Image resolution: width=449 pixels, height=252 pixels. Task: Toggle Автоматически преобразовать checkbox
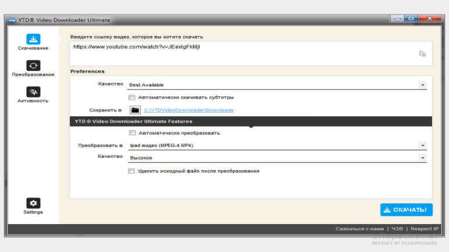[x=132, y=133]
